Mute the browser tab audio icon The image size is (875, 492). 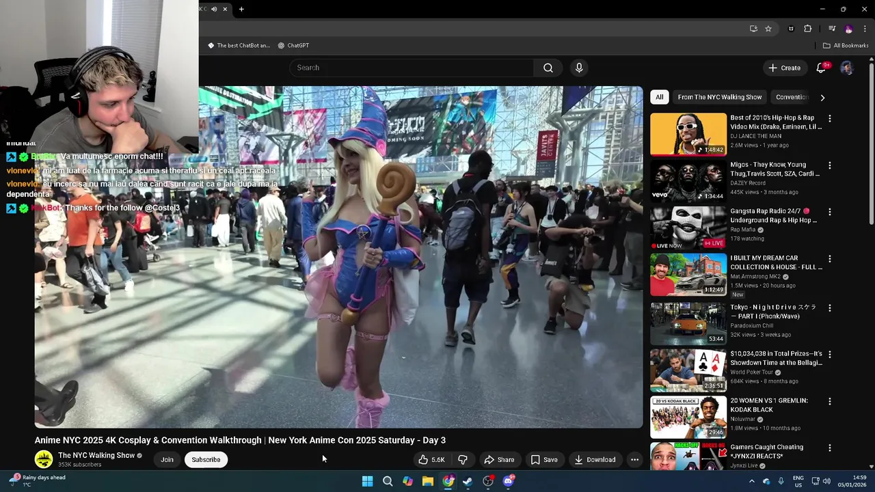[x=214, y=9]
